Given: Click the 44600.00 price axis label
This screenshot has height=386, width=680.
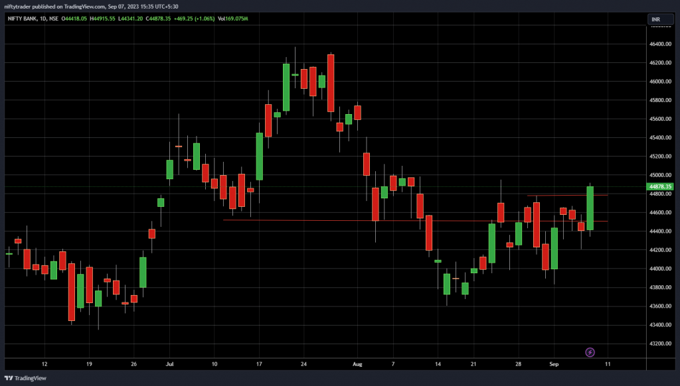Looking at the screenshot, I should tap(660, 213).
